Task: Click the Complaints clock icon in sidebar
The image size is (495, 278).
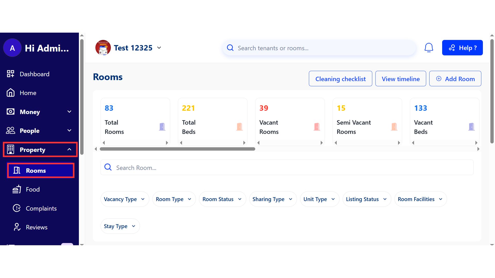Action: coord(17,208)
